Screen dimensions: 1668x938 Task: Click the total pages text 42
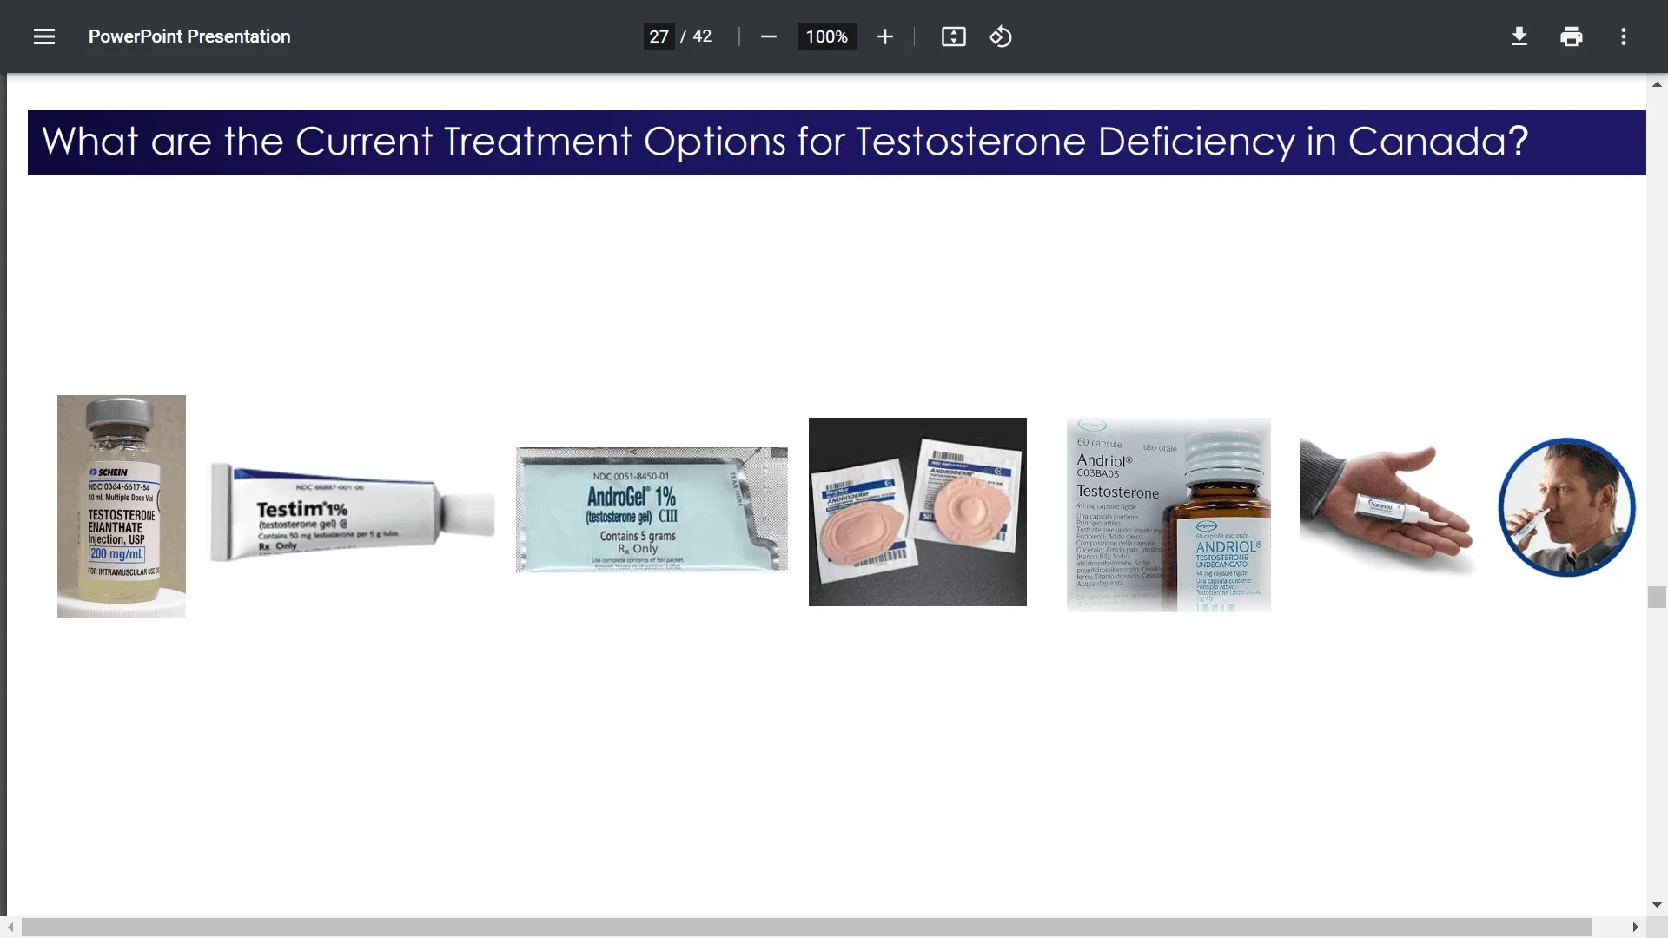(x=702, y=36)
